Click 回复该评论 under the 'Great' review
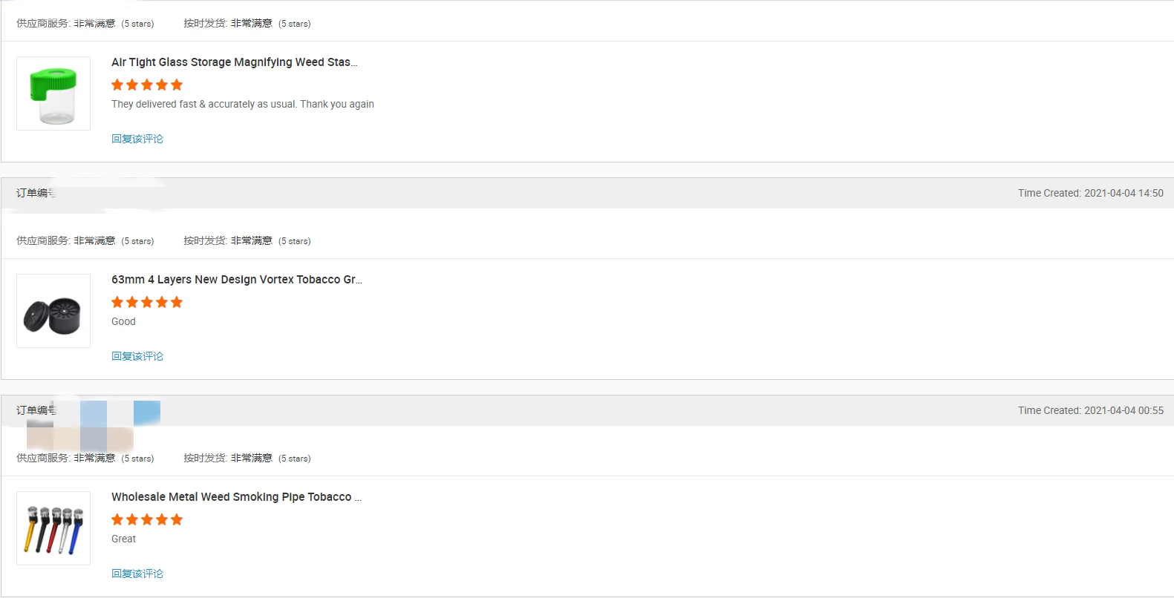 (x=137, y=574)
